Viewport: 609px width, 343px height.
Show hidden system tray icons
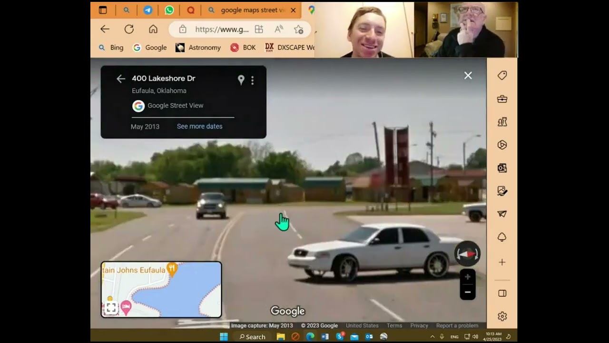click(432, 337)
